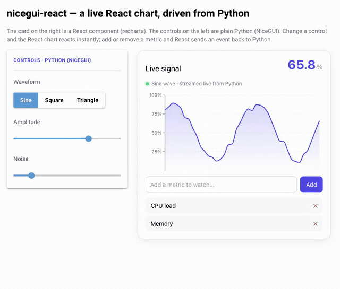Click the Memory row label
Image resolution: width=340 pixels, height=289 pixels.
coord(161,224)
